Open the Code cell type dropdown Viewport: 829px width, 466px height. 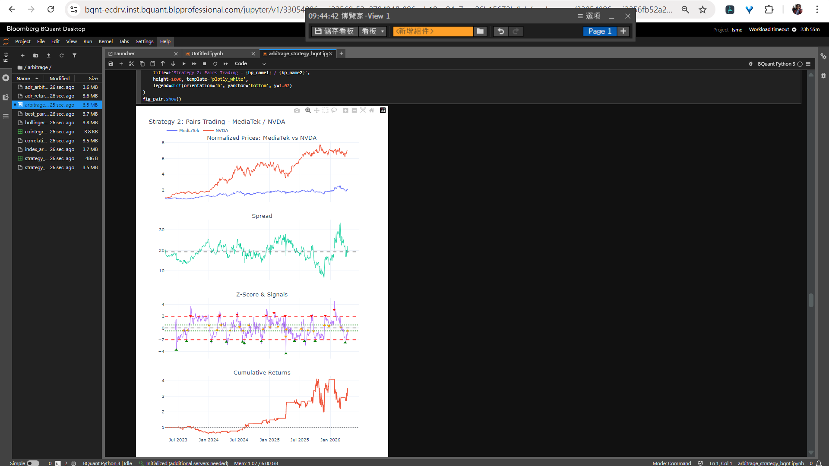coord(250,64)
